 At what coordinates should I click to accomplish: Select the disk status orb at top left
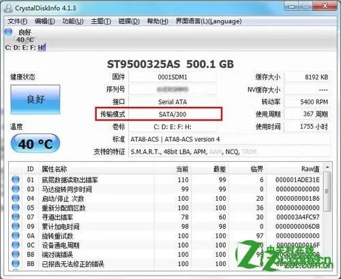[x=9, y=31]
